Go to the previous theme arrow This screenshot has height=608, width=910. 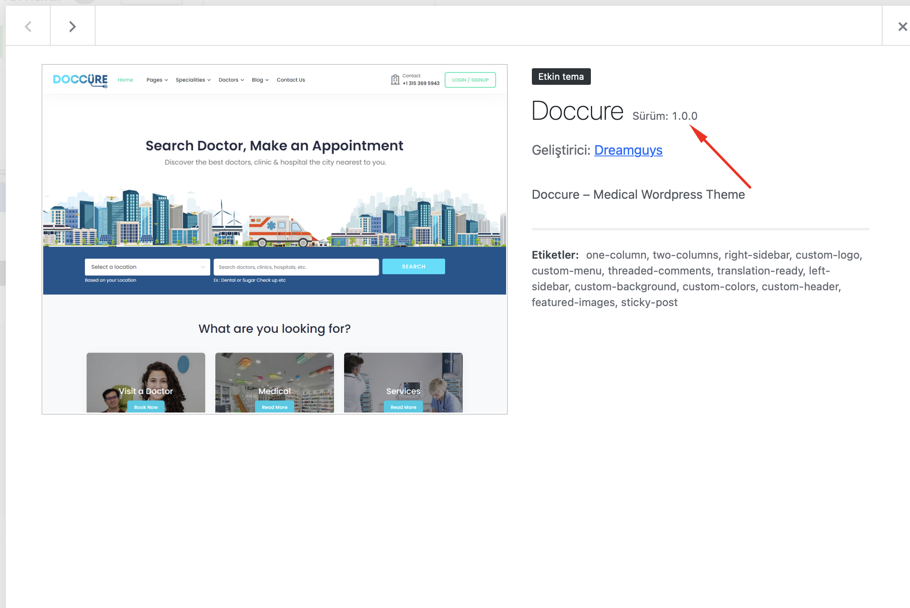28,27
